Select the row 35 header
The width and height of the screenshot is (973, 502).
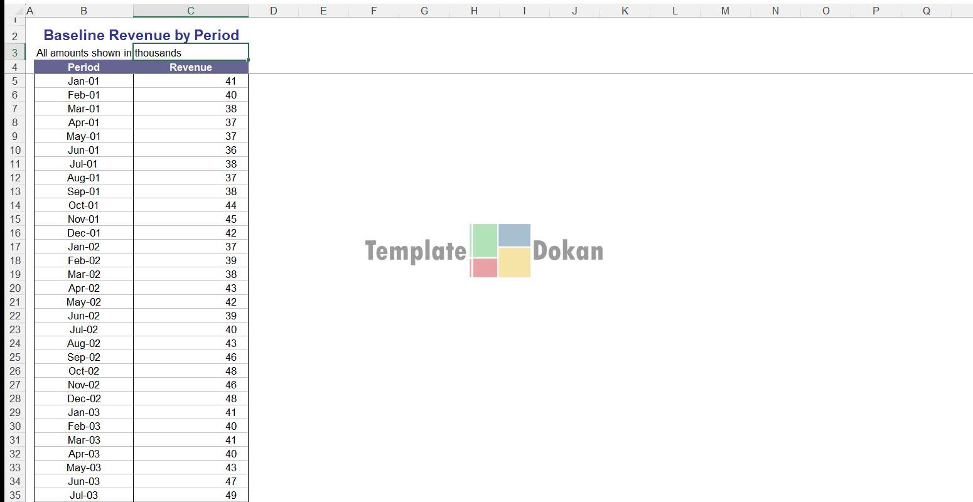click(14, 495)
